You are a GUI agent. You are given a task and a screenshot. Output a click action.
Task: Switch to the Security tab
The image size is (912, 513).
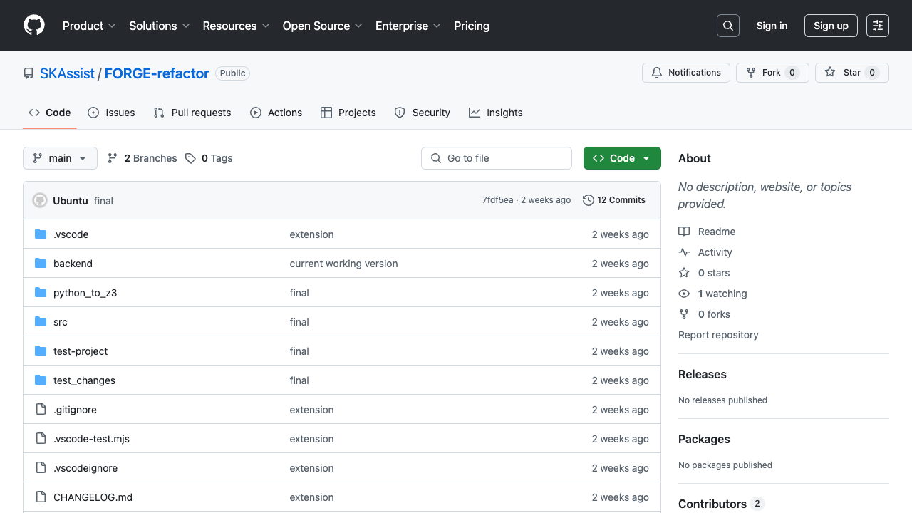coord(423,113)
